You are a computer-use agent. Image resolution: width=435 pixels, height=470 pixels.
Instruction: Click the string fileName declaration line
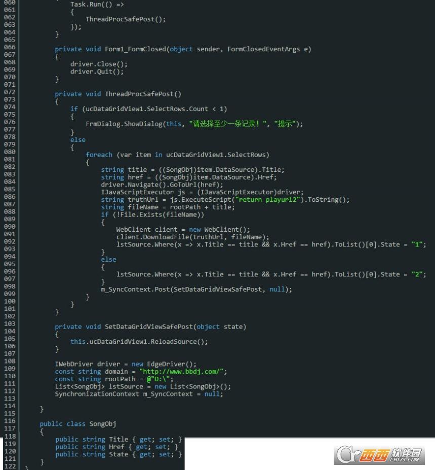point(168,207)
